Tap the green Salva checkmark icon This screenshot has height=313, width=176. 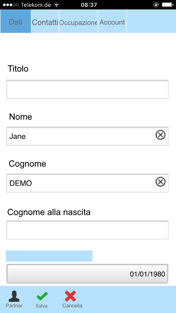point(42,296)
